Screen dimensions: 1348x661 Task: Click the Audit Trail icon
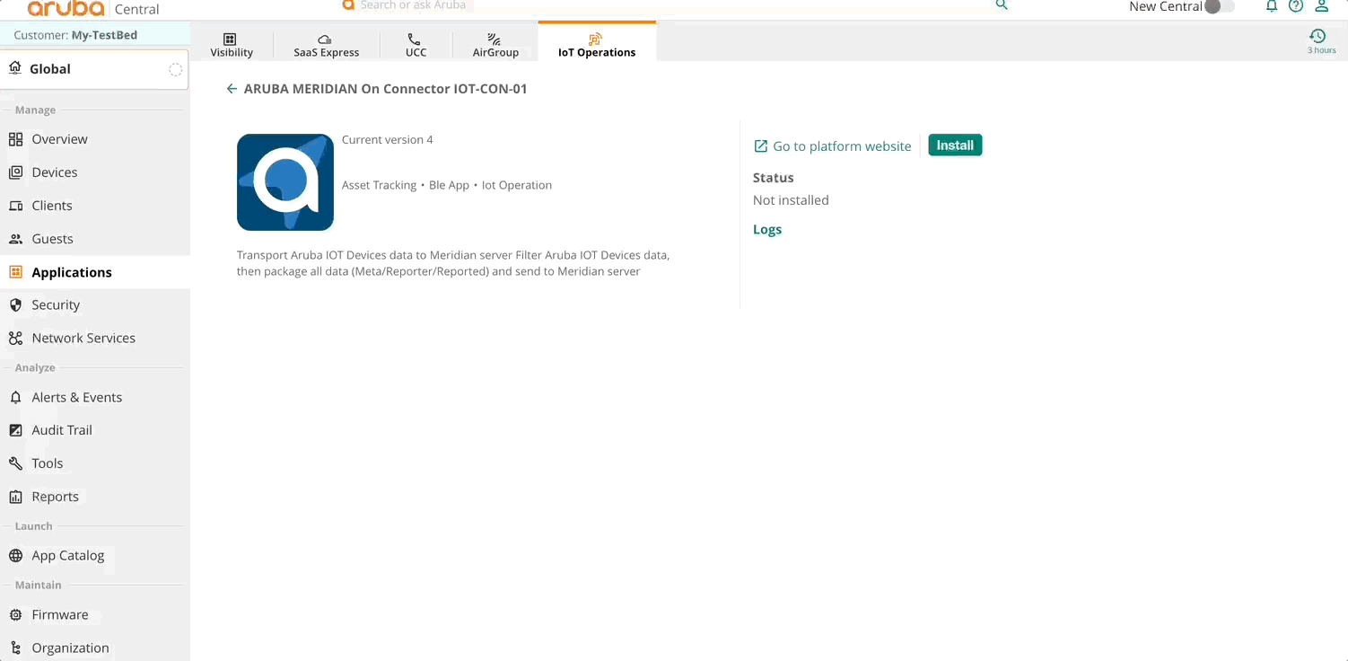click(15, 430)
